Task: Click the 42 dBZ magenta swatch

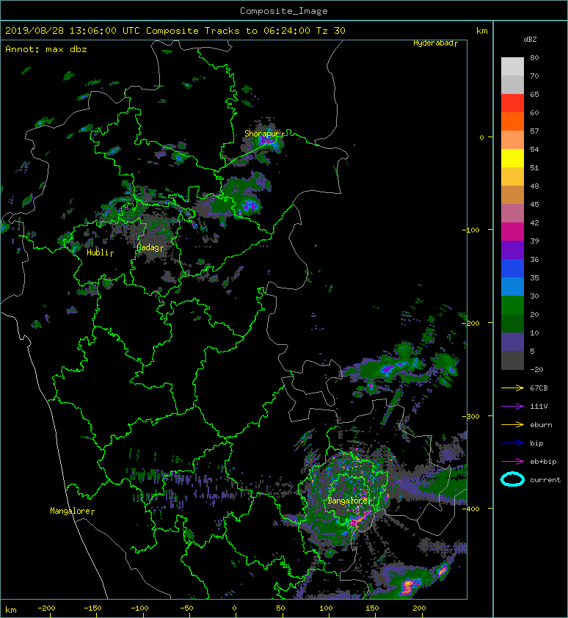Action: click(512, 231)
